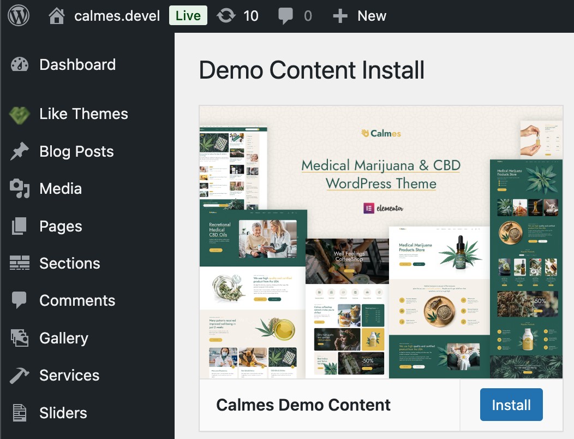Click the Sliders document icon
574x439 pixels.
pyautogui.click(x=20, y=413)
